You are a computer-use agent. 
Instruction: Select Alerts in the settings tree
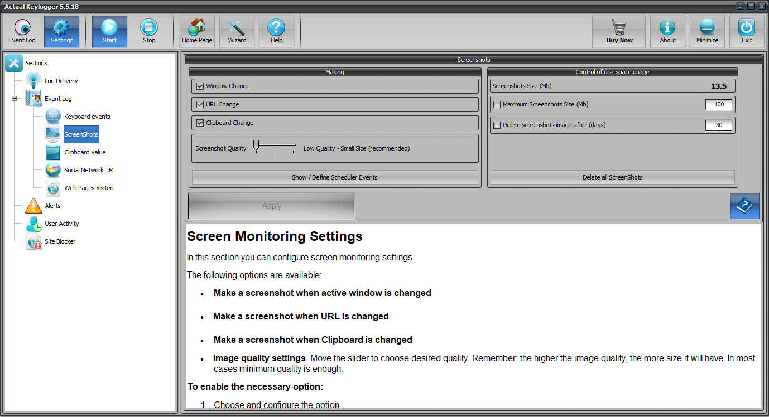[x=52, y=206]
